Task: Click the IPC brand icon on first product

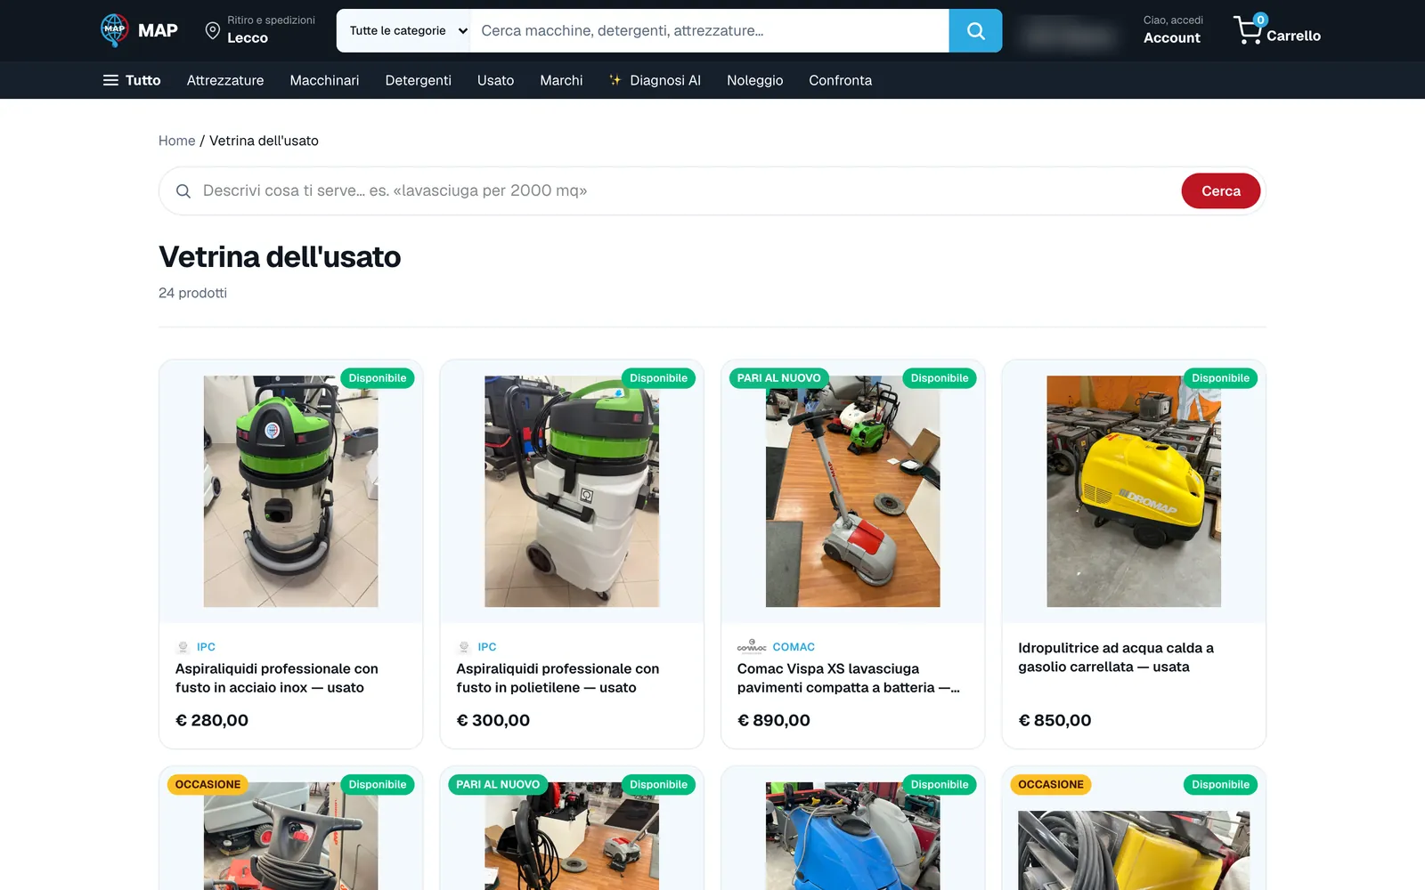Action: [183, 647]
